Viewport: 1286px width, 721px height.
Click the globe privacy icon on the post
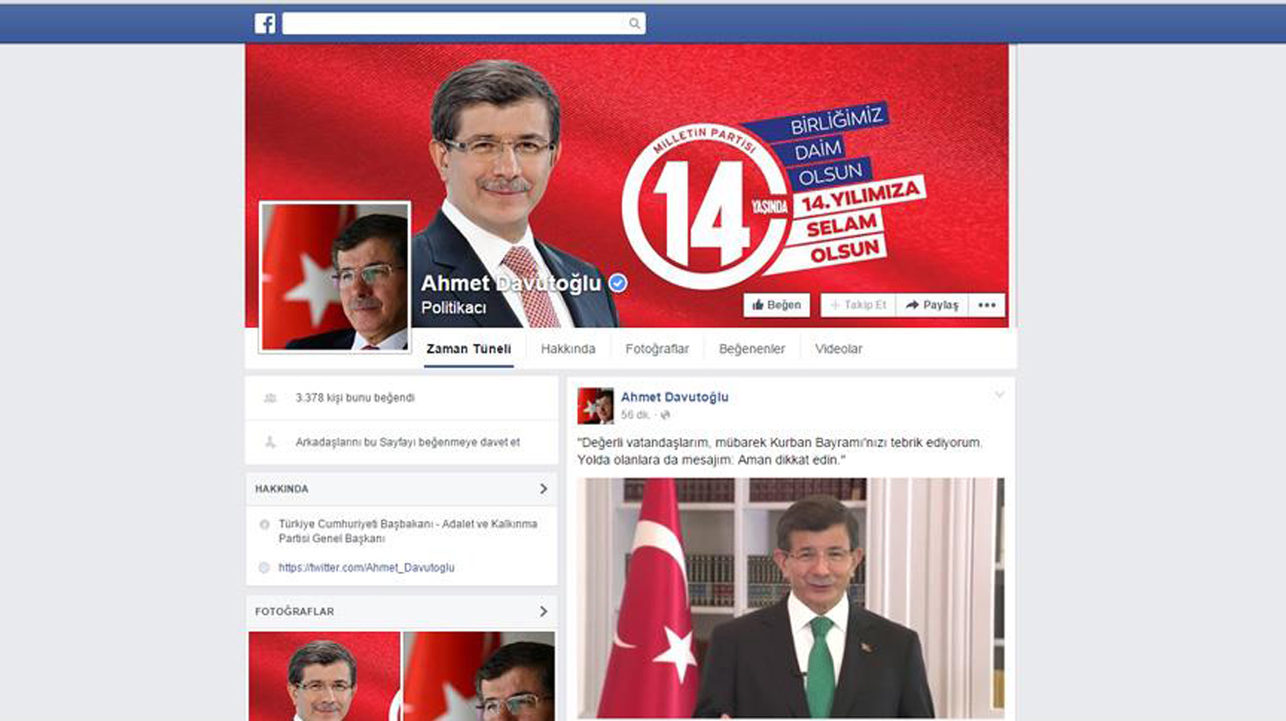pos(665,415)
